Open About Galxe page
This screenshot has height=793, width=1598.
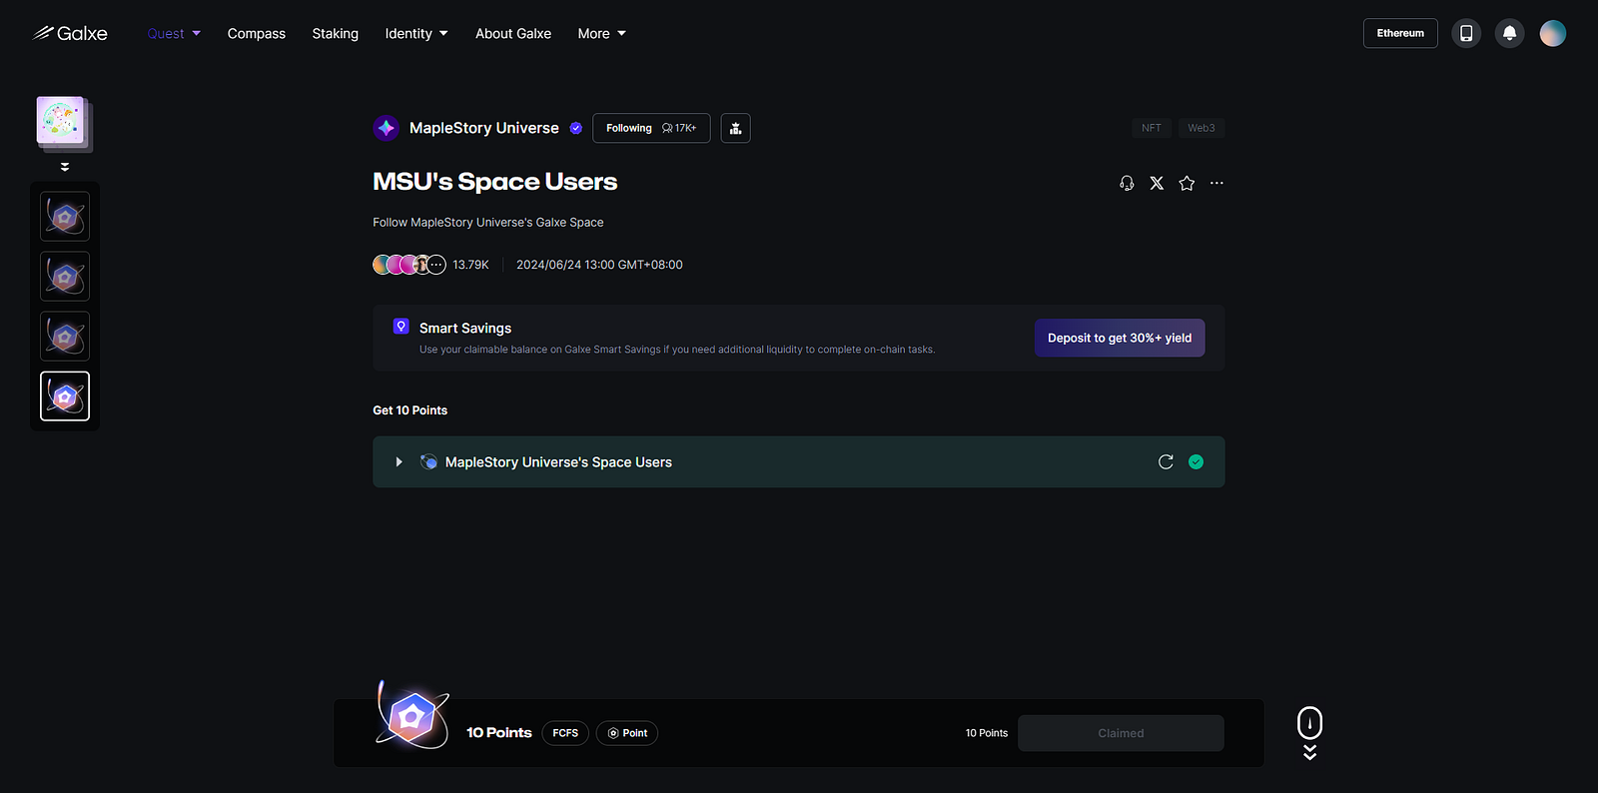[513, 33]
